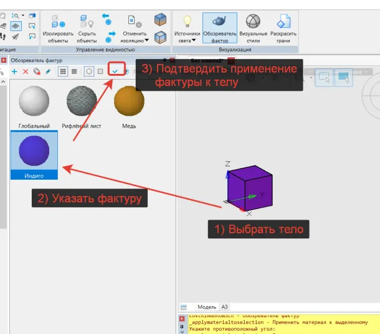Switch texture view to grid thumbnails
This screenshot has width=380, height=334.
(63, 72)
